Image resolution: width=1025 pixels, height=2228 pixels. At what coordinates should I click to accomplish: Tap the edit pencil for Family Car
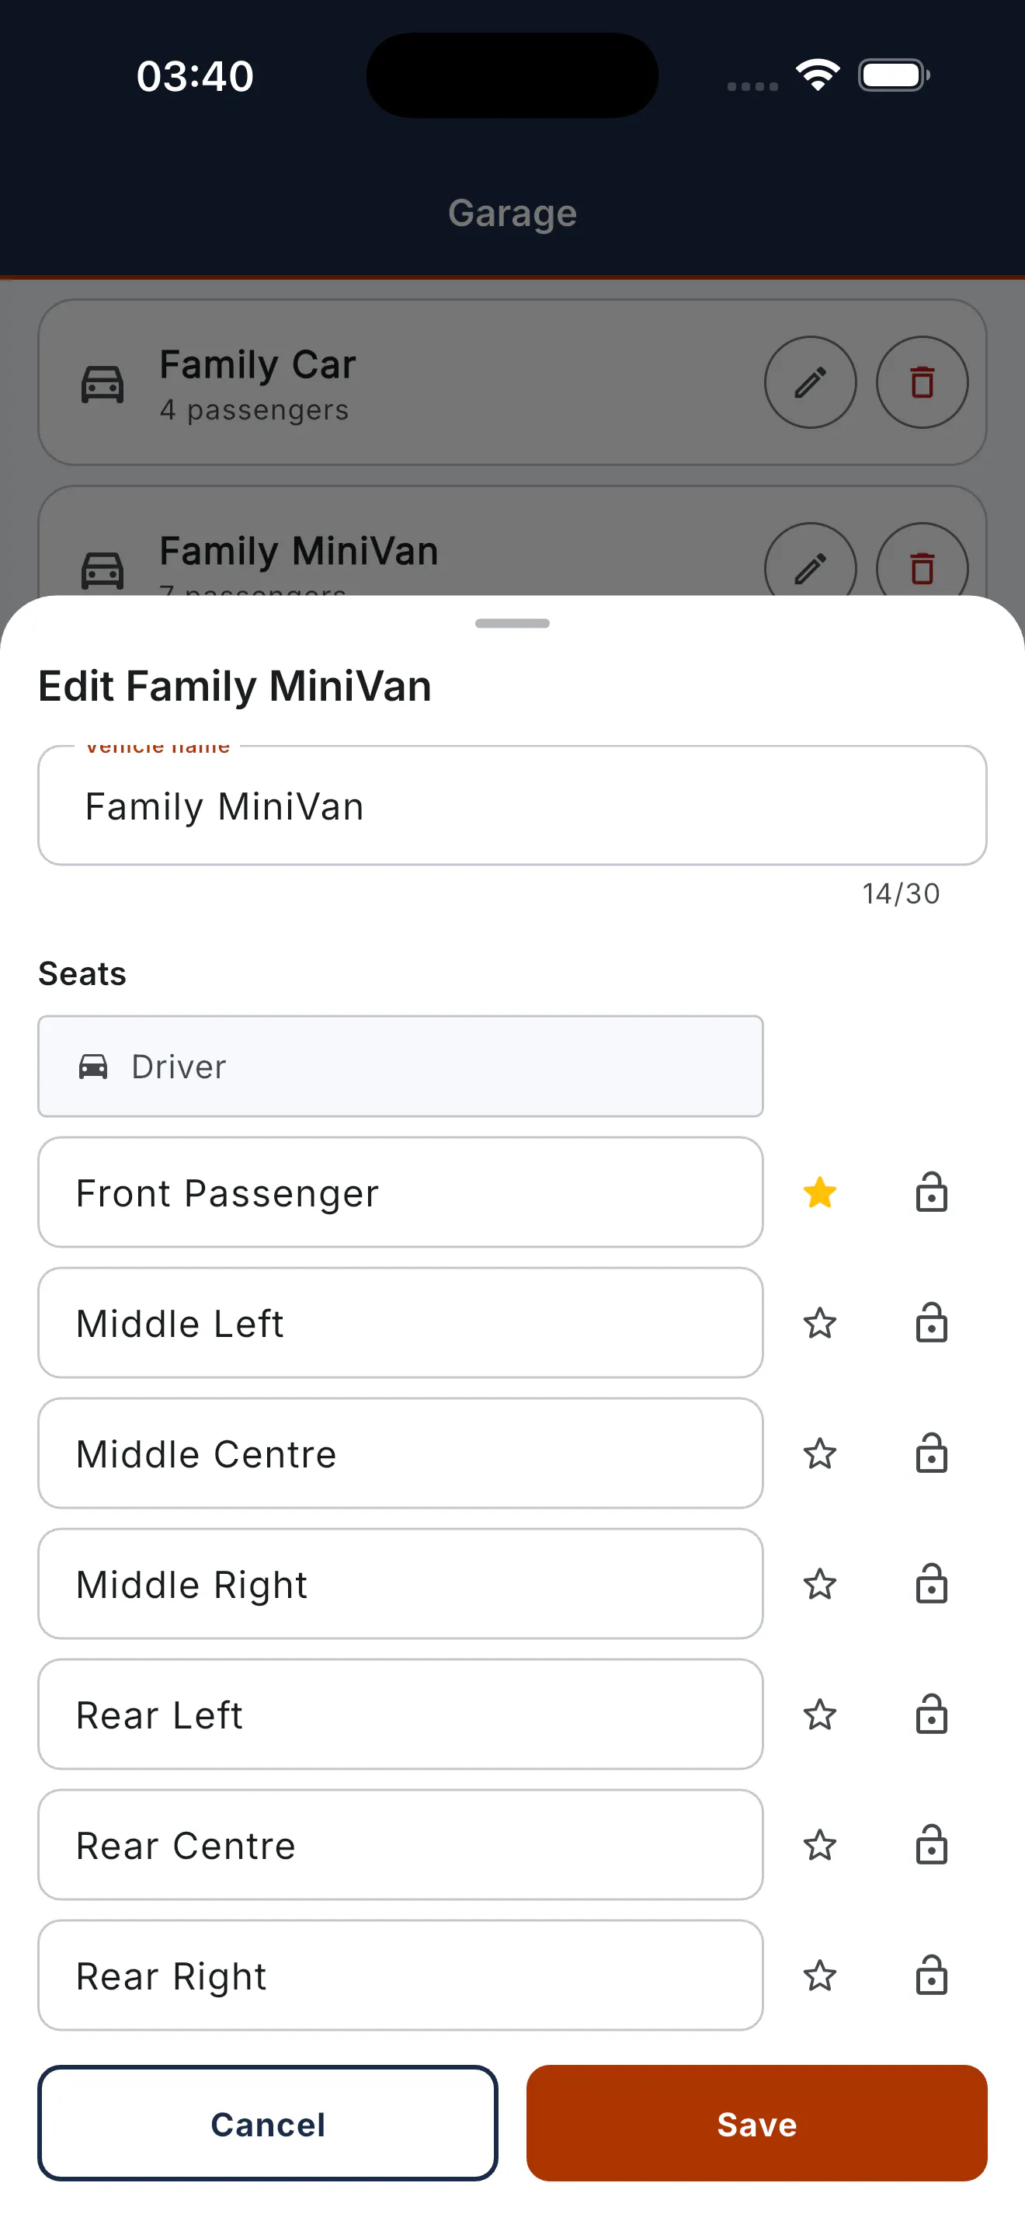[810, 382]
